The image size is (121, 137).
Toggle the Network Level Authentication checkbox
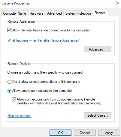[14, 99]
